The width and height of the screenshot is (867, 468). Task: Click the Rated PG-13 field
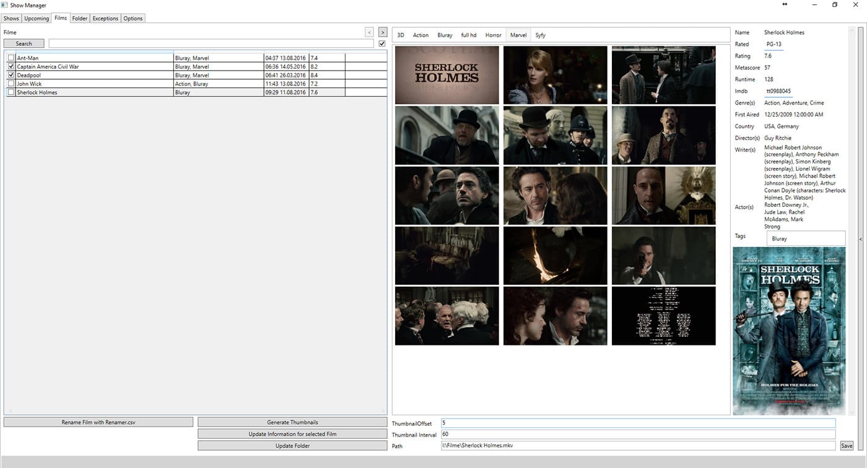tap(773, 44)
